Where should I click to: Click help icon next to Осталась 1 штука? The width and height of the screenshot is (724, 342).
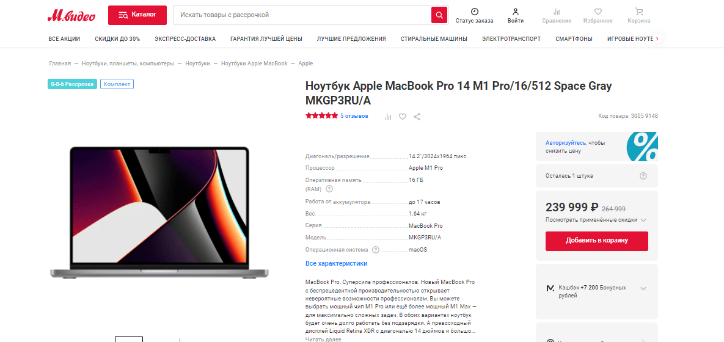643,176
